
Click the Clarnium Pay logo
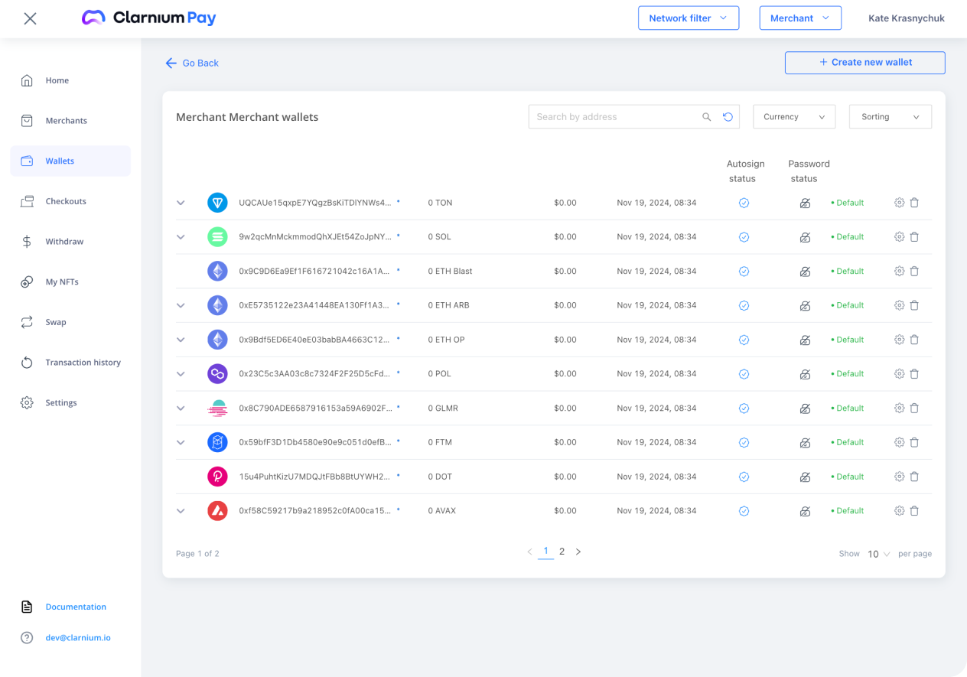149,18
